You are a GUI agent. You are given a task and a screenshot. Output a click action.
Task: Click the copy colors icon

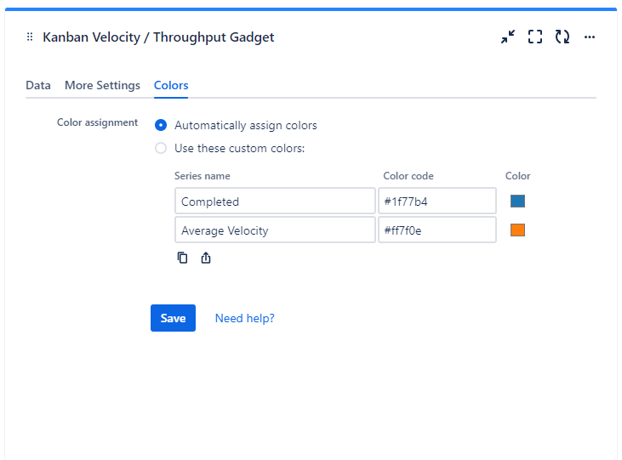point(182,258)
